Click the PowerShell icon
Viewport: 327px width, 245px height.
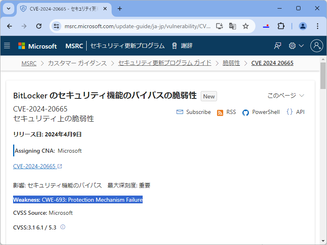click(245, 111)
